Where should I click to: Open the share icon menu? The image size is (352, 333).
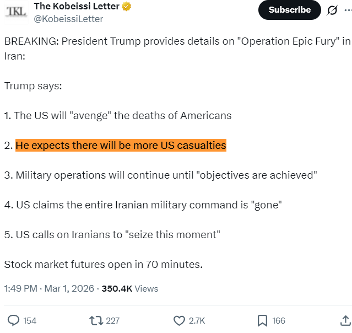345,320
